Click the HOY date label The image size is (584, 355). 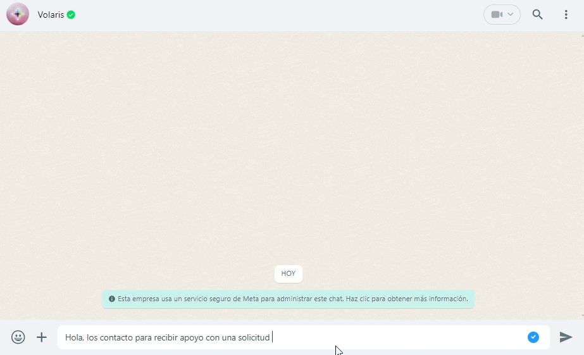(289, 274)
